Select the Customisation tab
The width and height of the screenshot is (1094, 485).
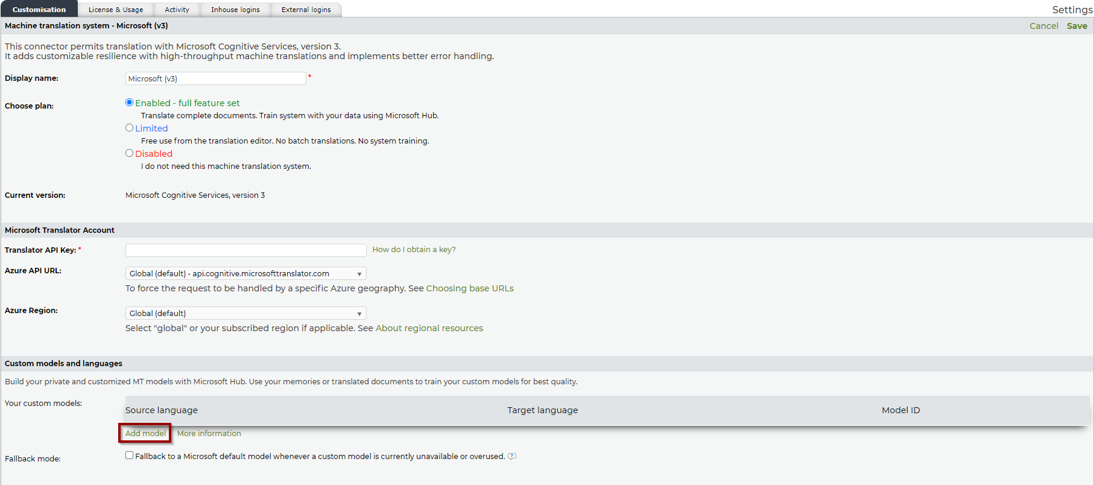39,10
